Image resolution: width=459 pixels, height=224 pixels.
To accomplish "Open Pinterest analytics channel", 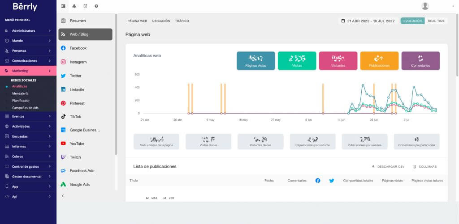I will click(85, 103).
